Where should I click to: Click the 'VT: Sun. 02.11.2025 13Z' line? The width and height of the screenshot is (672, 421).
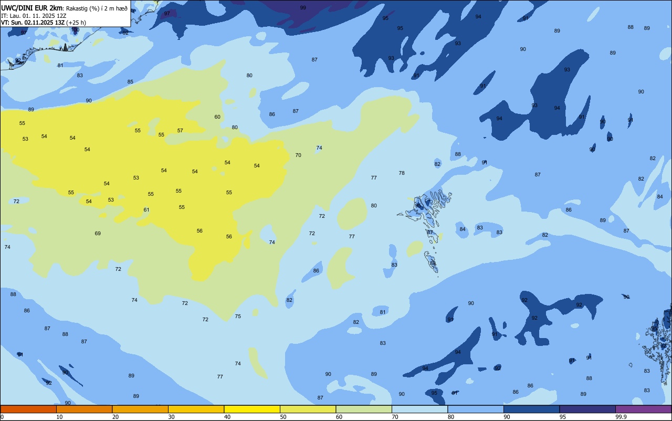33,23
